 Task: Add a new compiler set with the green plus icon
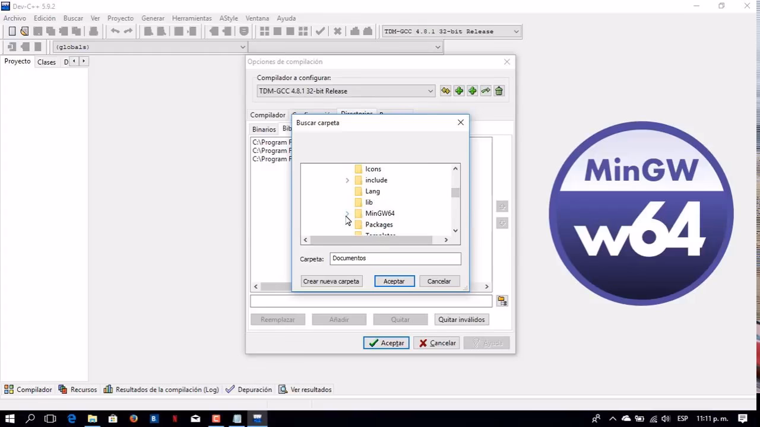(x=459, y=90)
